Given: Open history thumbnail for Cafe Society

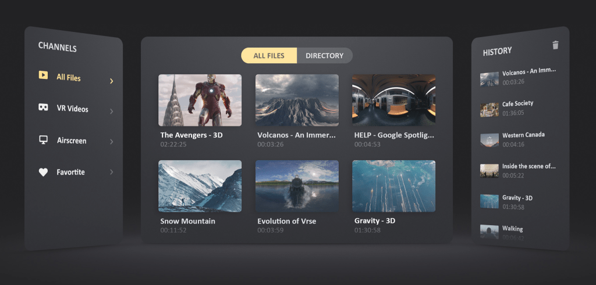Looking at the screenshot, I should pyautogui.click(x=489, y=110).
